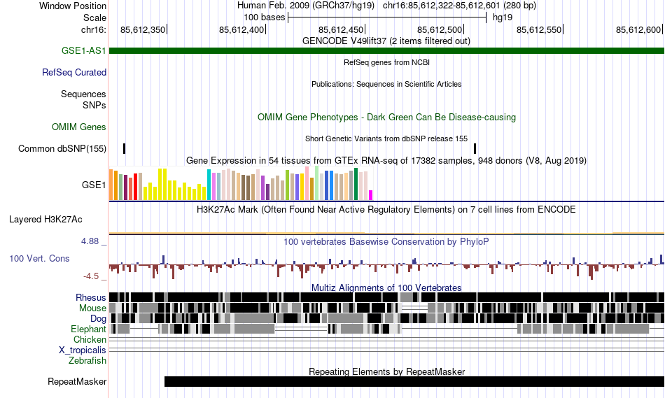Select the X_tropicalis alignment label
The width and height of the screenshot is (665, 398).
click(83, 350)
